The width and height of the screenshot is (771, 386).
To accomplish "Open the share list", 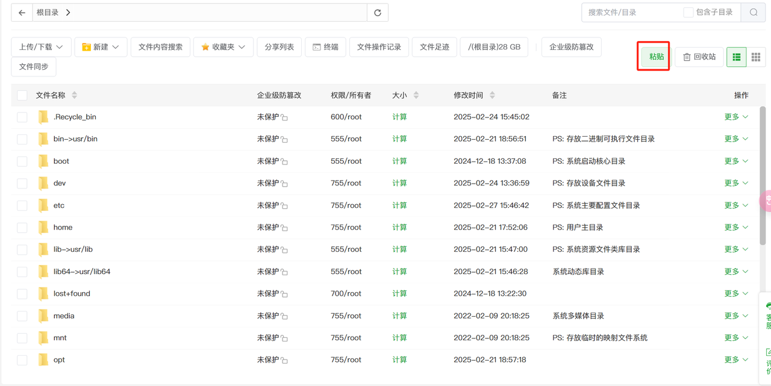I will pyautogui.click(x=279, y=47).
